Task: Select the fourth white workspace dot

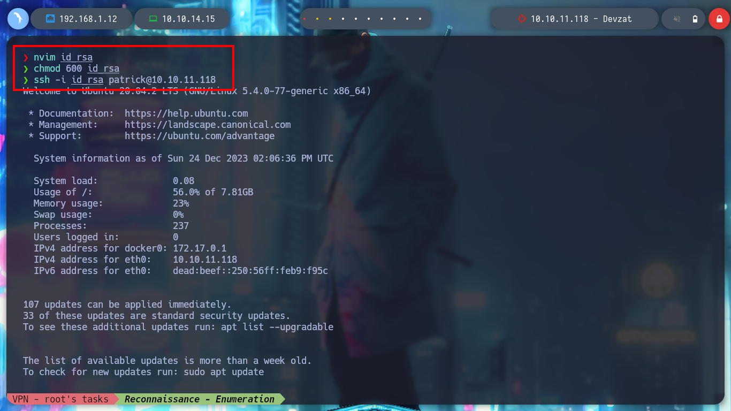Action: pos(343,19)
